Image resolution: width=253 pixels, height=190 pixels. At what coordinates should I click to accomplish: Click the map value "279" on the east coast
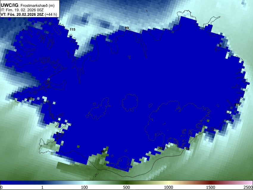pos(237,105)
